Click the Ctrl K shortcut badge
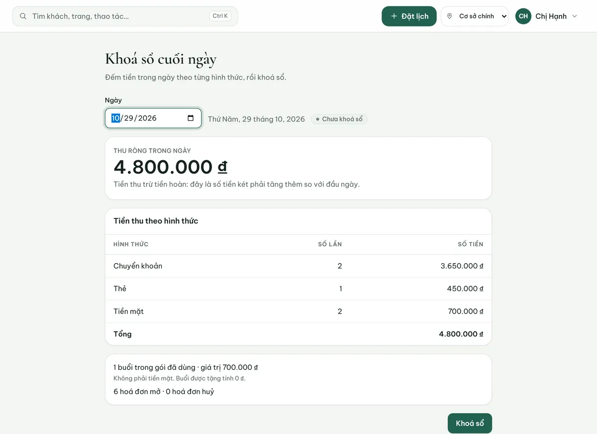Screen dimensions: 597x434 [220, 16]
